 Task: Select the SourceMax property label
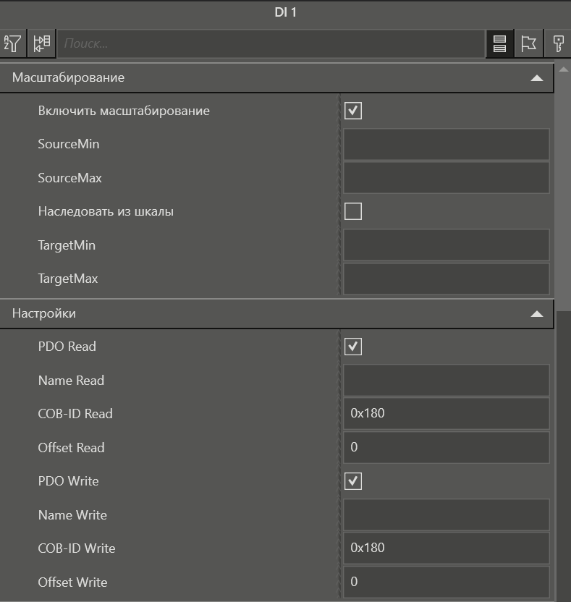pos(69,178)
